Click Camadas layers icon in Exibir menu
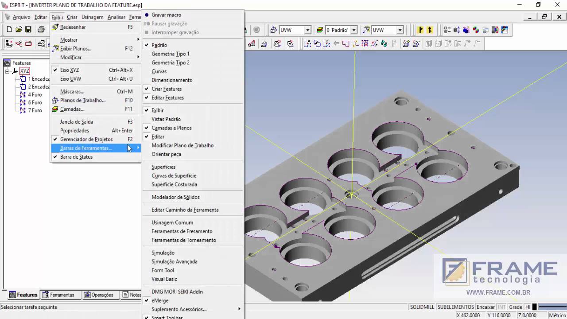Screen dimensions: 567x319 pyautogui.click(x=55, y=109)
